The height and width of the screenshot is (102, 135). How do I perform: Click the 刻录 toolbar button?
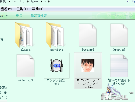pyautogui.click(x=19, y=16)
